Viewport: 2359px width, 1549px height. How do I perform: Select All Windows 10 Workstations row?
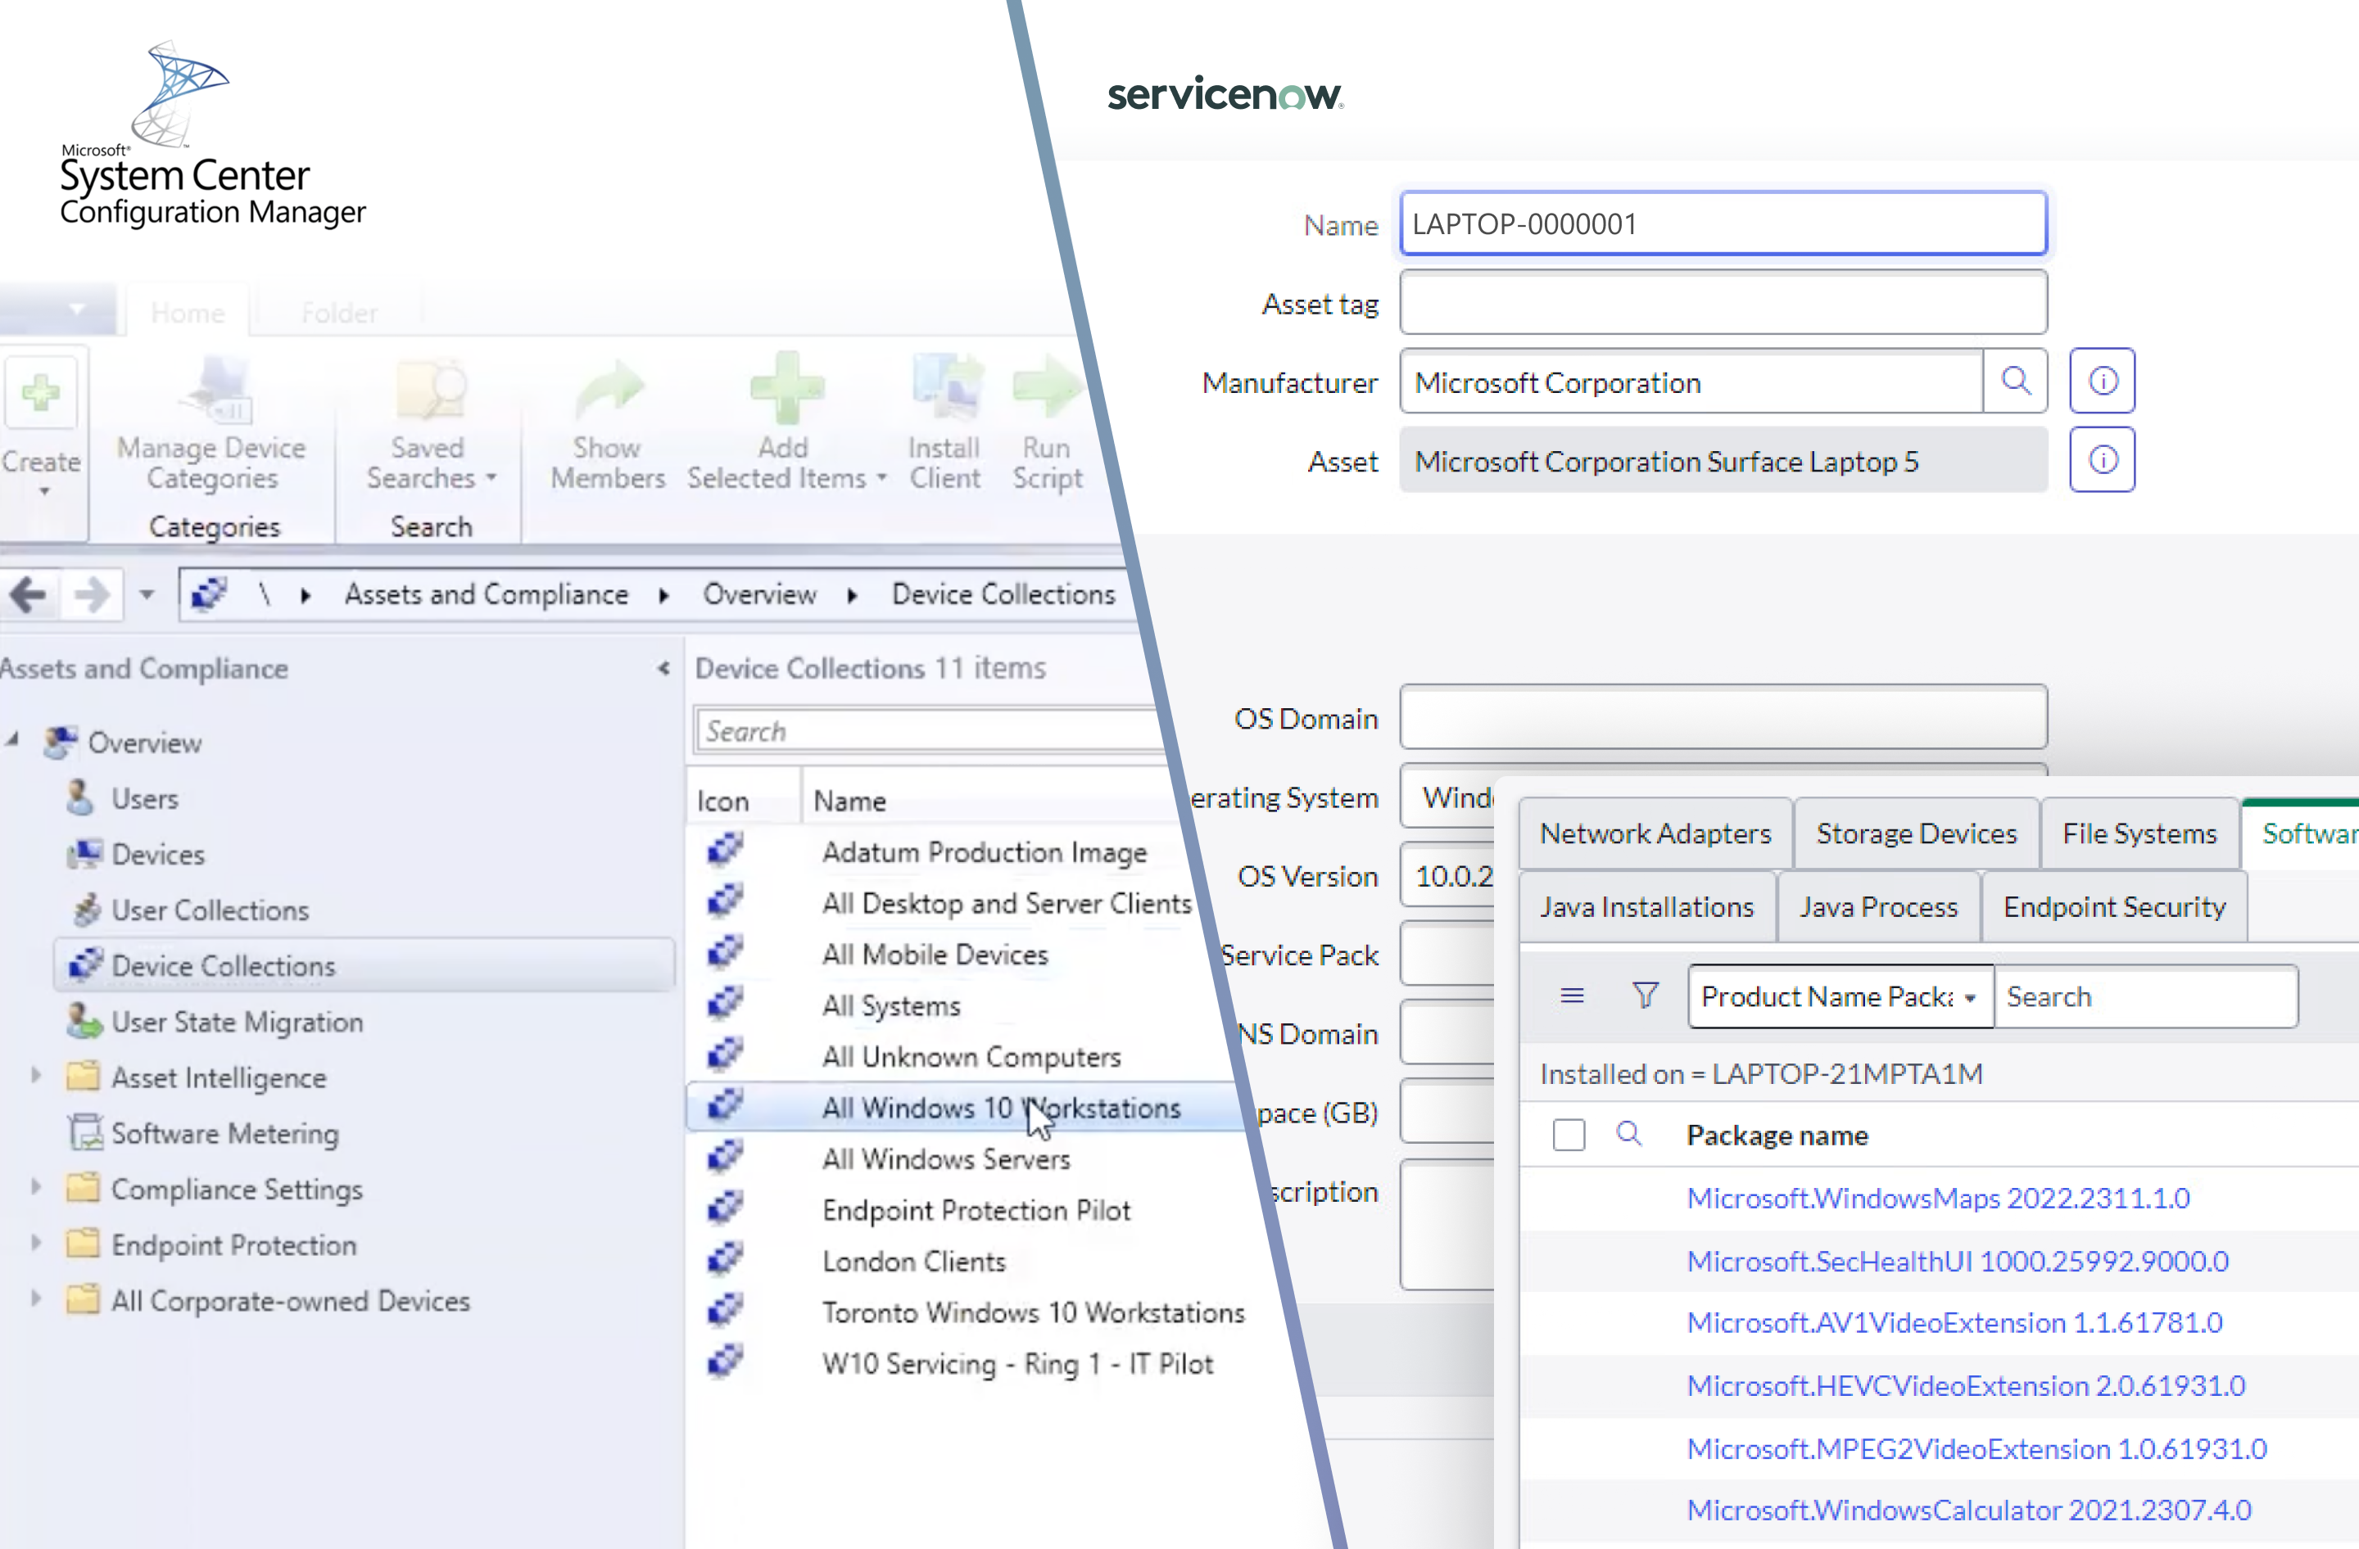pos(967,1107)
